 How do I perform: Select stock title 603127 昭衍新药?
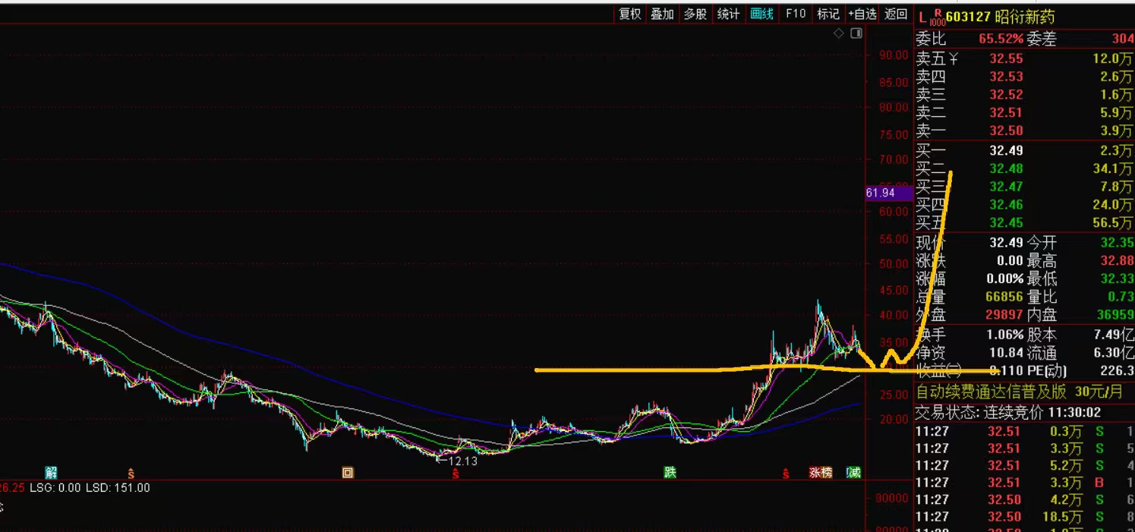coord(1000,17)
